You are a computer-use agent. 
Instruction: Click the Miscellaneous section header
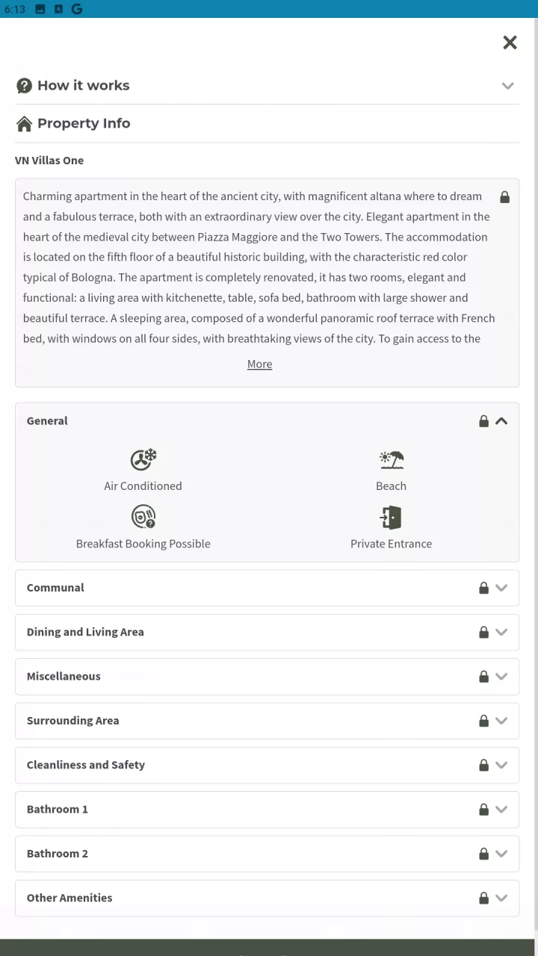tap(268, 677)
